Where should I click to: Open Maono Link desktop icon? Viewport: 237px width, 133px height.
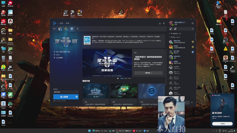[3, 40]
